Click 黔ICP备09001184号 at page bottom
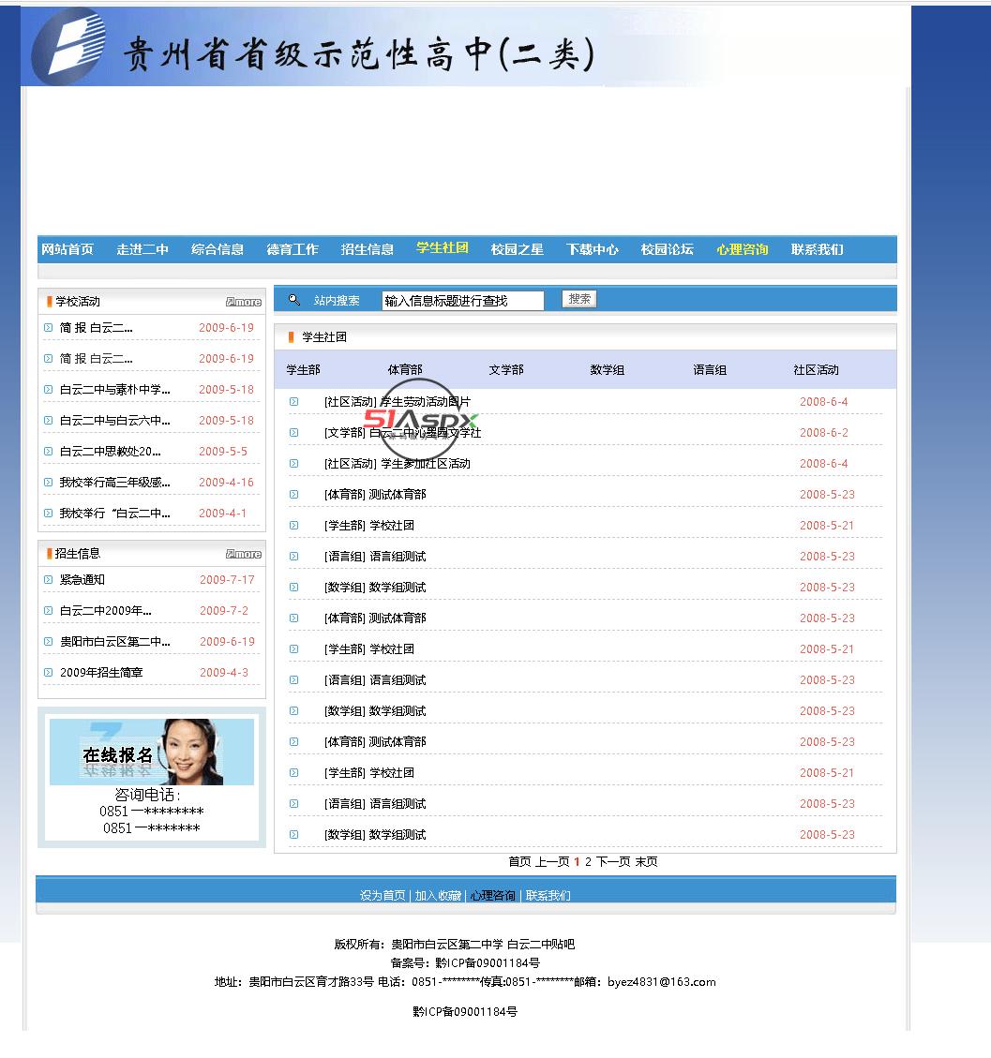Screen dimensions: 991x1058 pyautogui.click(x=465, y=1011)
